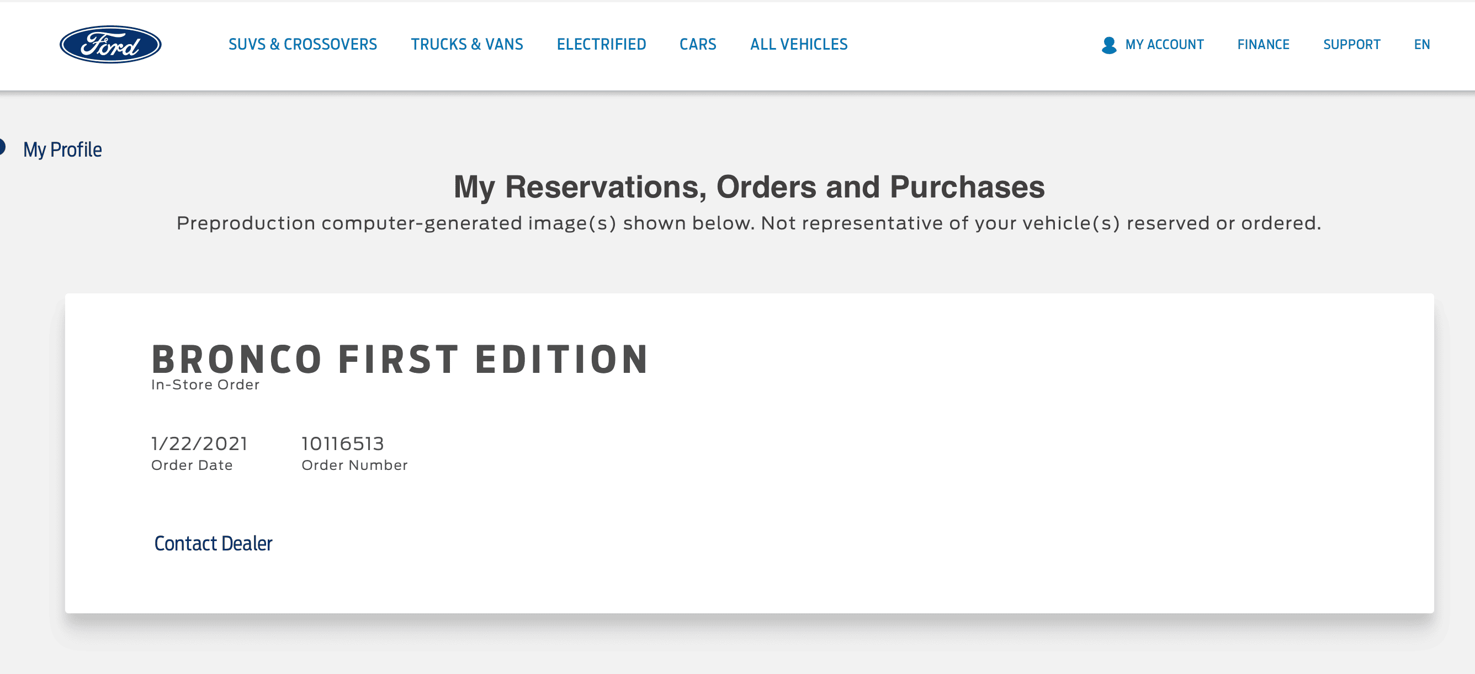Select order number 10116513
Screen dimensions: 1475x674
pyautogui.click(x=342, y=443)
